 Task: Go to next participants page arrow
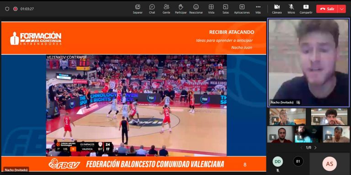(316, 148)
